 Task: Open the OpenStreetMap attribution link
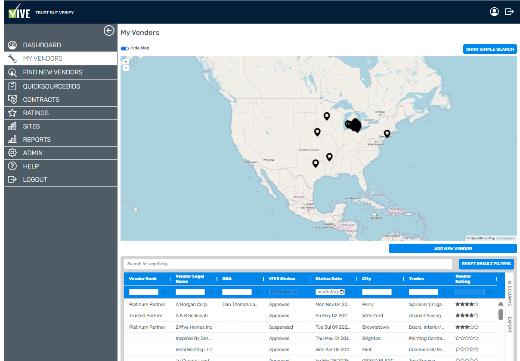pos(483,238)
